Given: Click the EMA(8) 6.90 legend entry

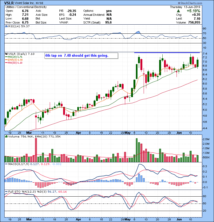Looking at the screenshot, I should [x=14, y=60].
